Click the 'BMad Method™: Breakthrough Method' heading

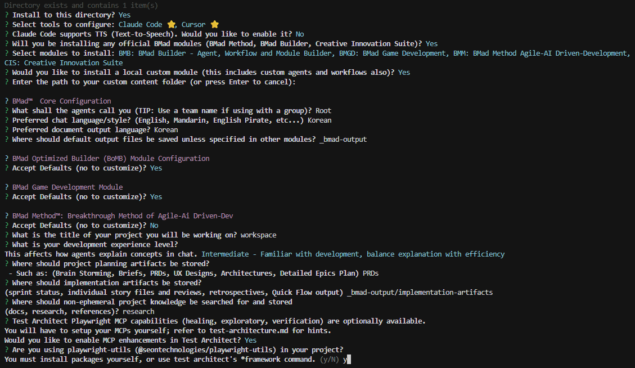coord(123,216)
